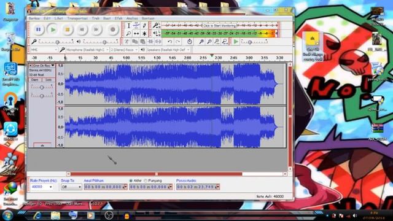This screenshot has width=393, height=221.
Task: Click the Cut scissors icon
Action: coord(127,42)
